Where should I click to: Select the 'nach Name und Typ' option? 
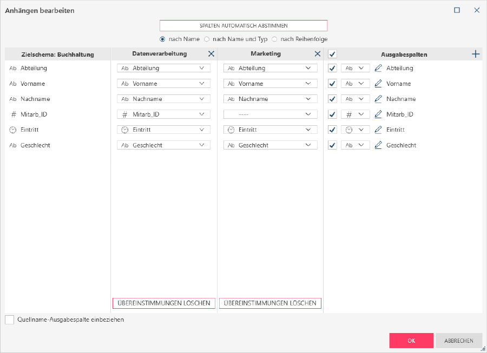207,39
